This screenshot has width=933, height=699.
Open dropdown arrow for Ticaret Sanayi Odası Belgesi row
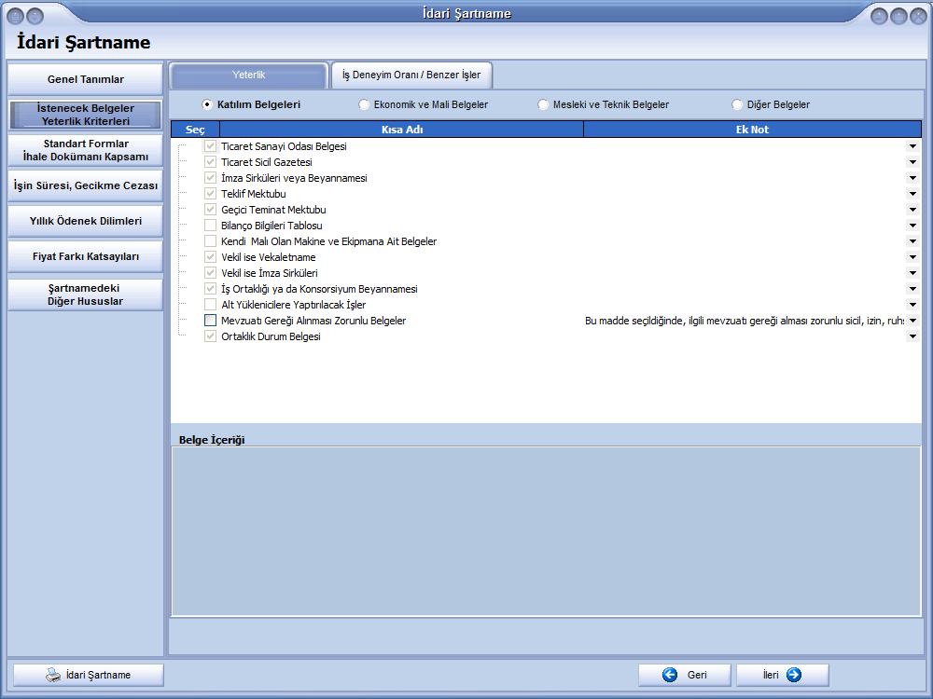(912, 146)
